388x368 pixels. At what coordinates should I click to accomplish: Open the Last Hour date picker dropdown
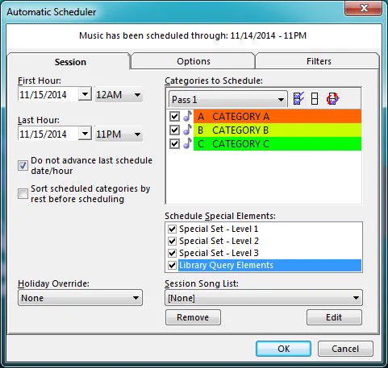[x=85, y=134]
